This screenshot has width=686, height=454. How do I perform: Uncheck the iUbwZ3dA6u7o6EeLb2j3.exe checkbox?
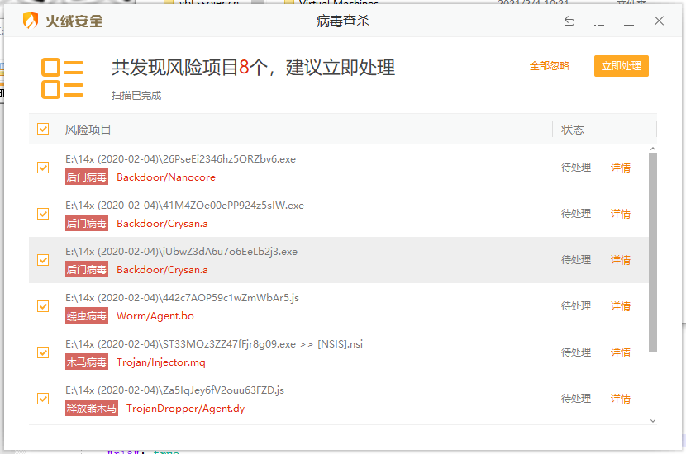[x=43, y=260]
